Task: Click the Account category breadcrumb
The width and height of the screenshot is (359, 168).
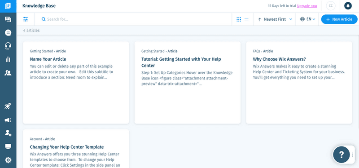Action: click(36, 139)
